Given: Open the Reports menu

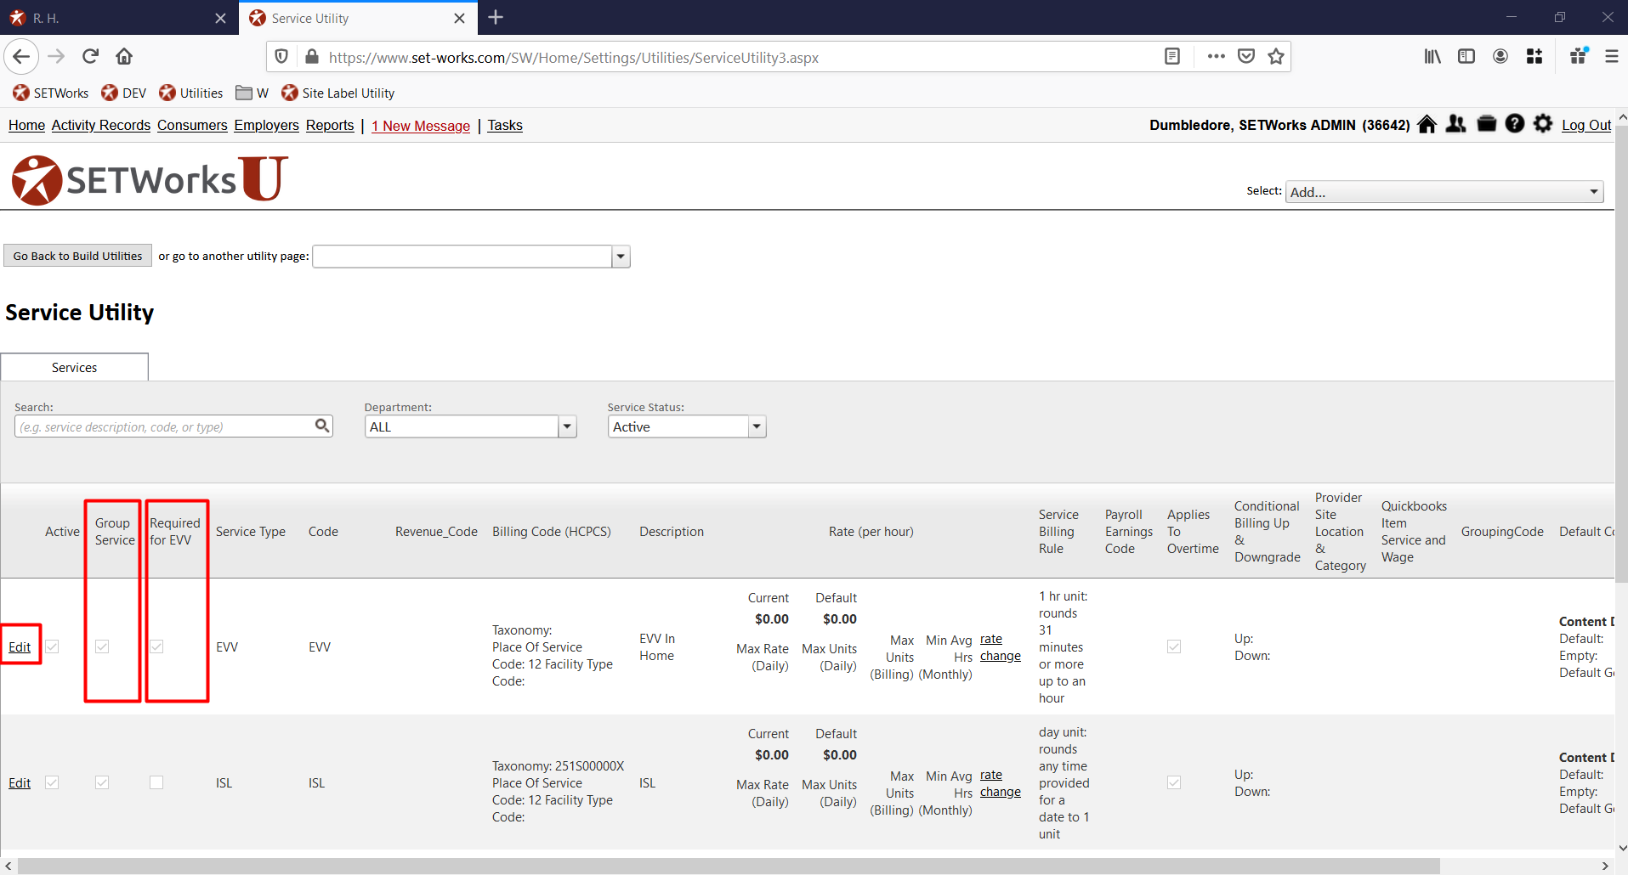Looking at the screenshot, I should [x=330, y=126].
